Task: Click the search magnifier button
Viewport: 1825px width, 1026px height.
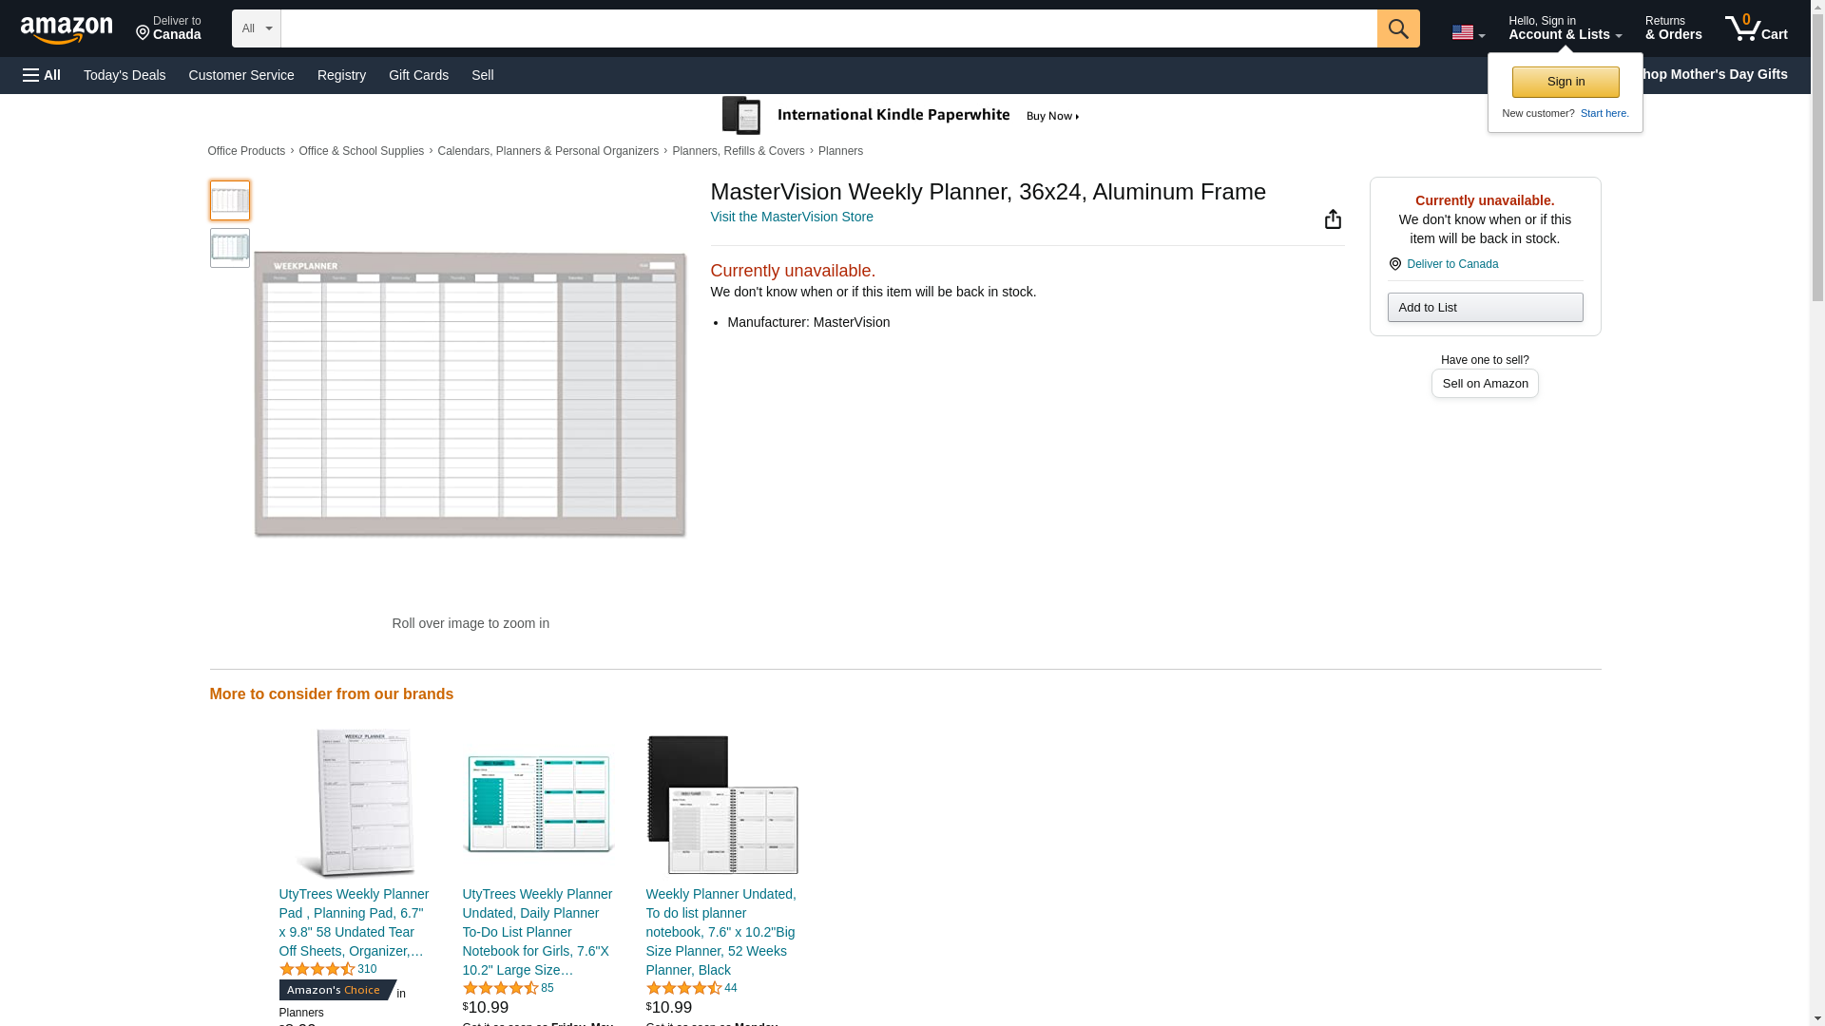Action: click(1397, 28)
